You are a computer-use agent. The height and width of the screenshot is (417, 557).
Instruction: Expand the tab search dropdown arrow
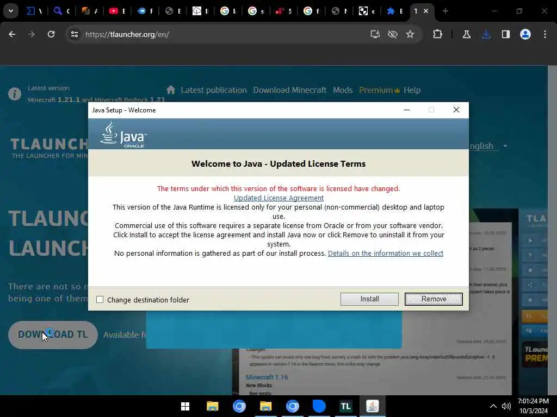11,11
